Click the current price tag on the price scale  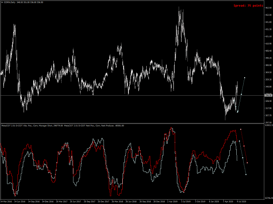click(x=268, y=95)
